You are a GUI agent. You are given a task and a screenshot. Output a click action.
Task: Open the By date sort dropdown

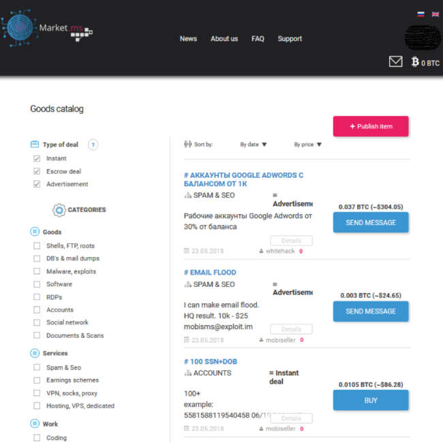click(x=254, y=144)
